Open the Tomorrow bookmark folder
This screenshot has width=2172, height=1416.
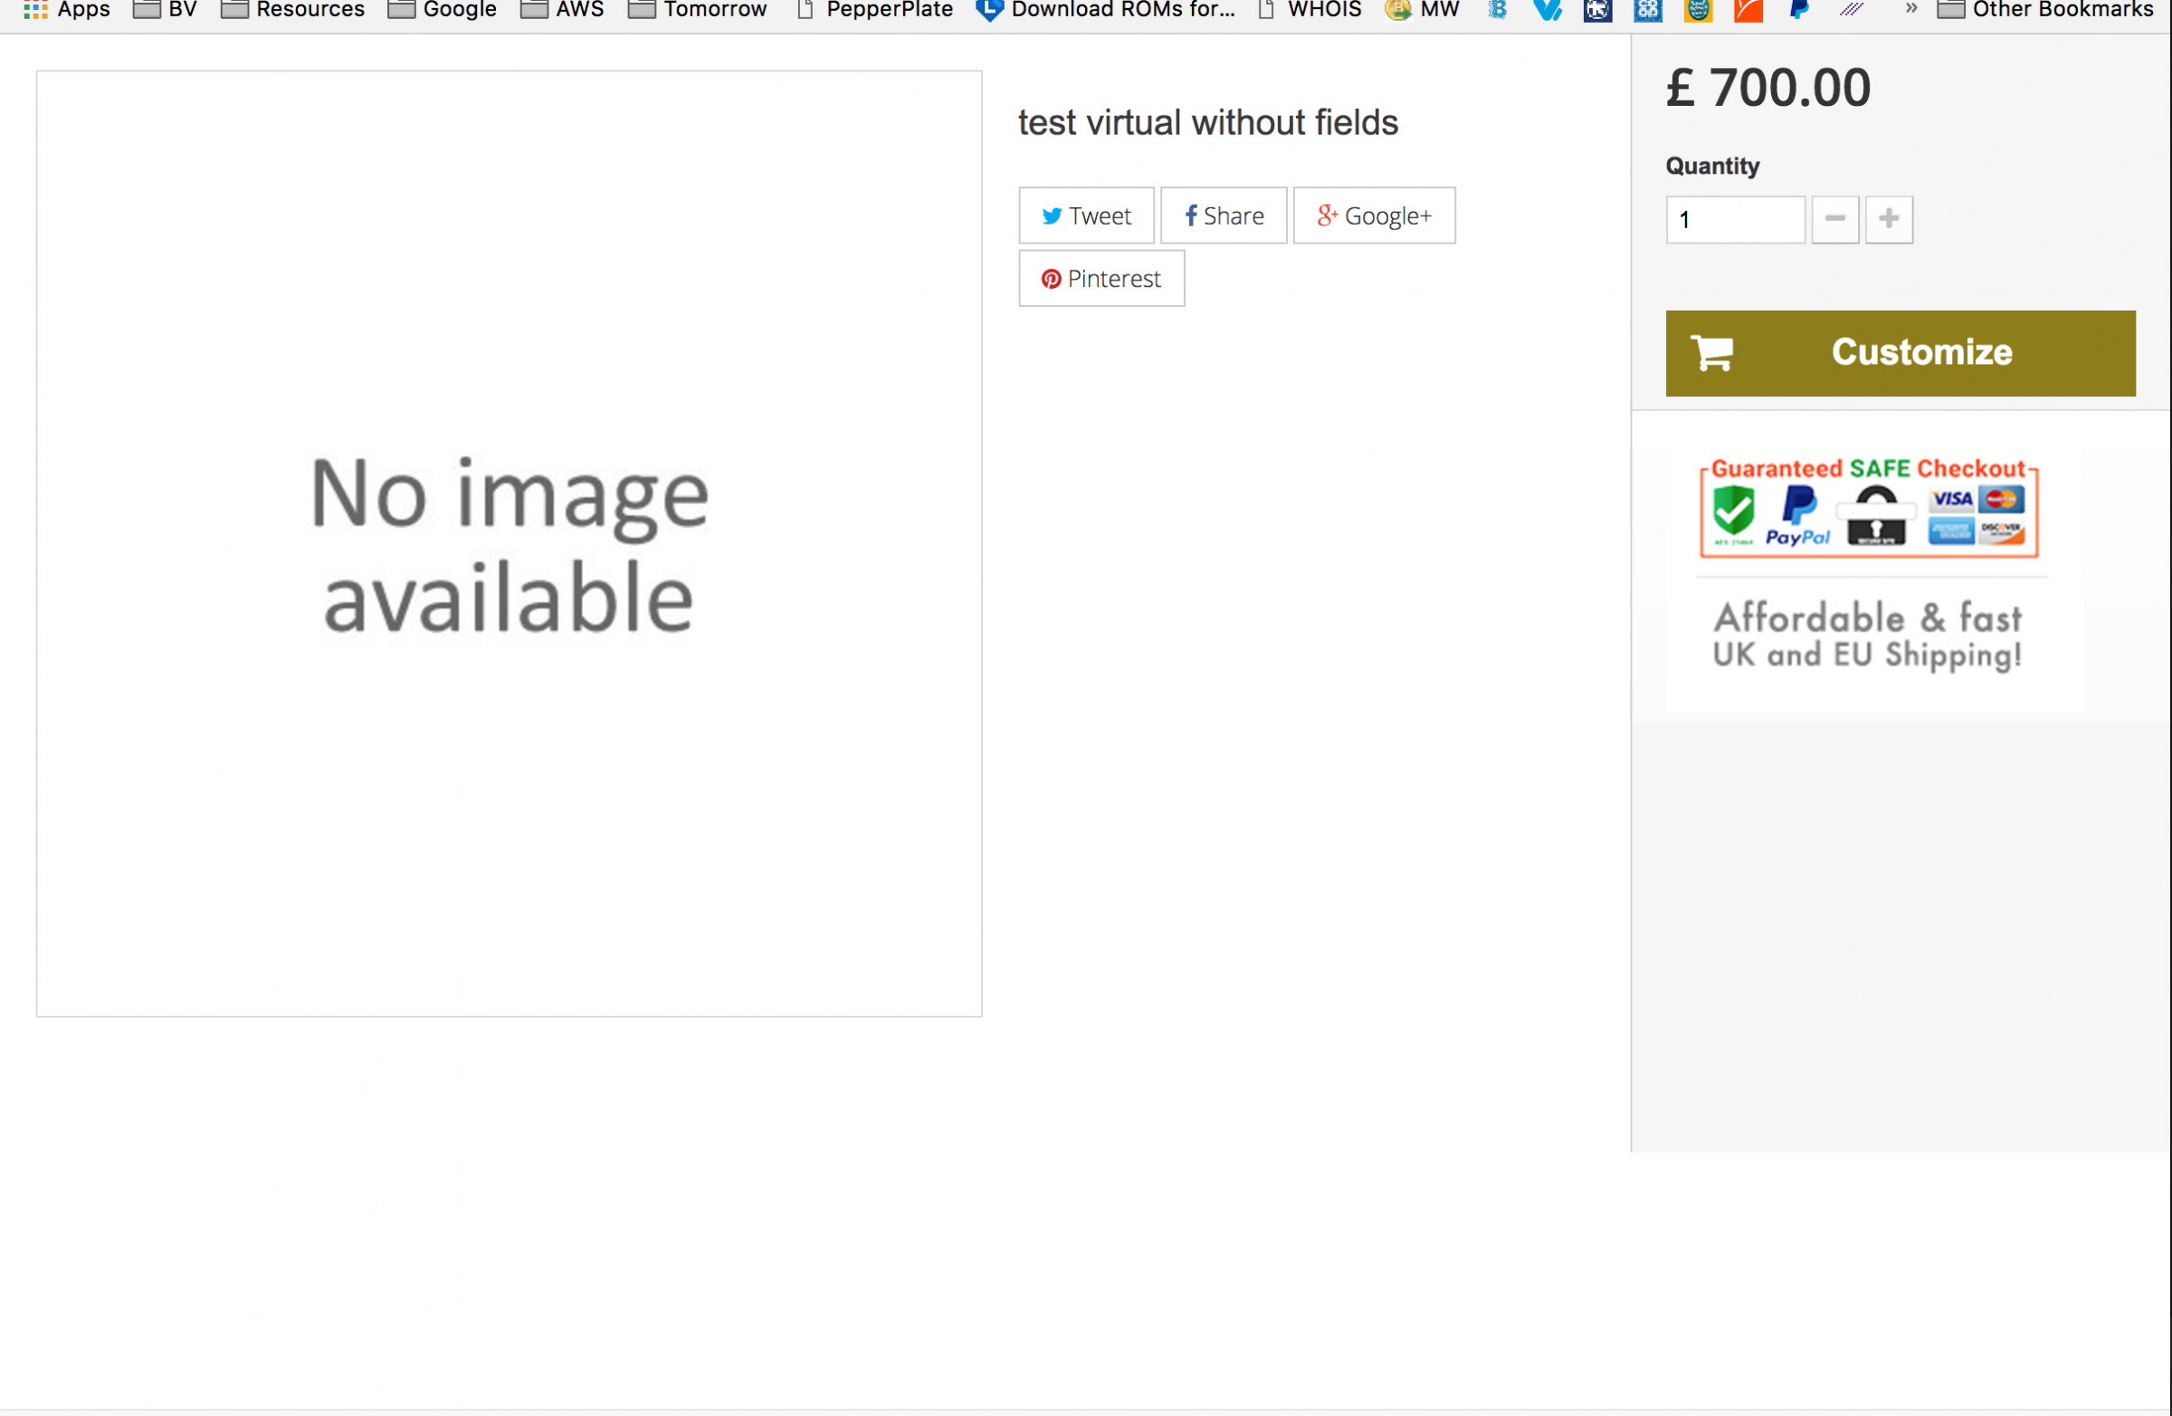(x=697, y=10)
